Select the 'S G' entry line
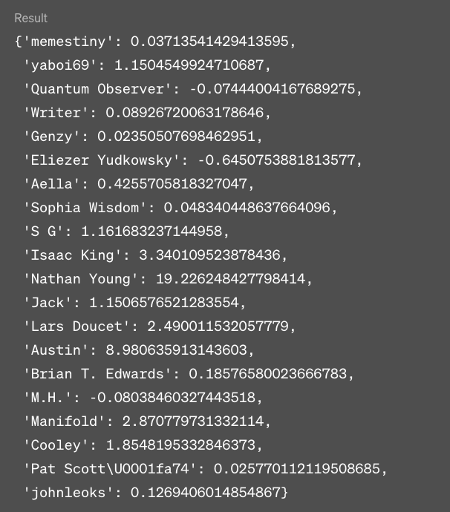 coord(126,232)
